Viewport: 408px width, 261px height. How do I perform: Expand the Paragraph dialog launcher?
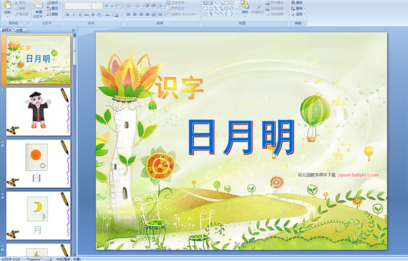coord(198,23)
